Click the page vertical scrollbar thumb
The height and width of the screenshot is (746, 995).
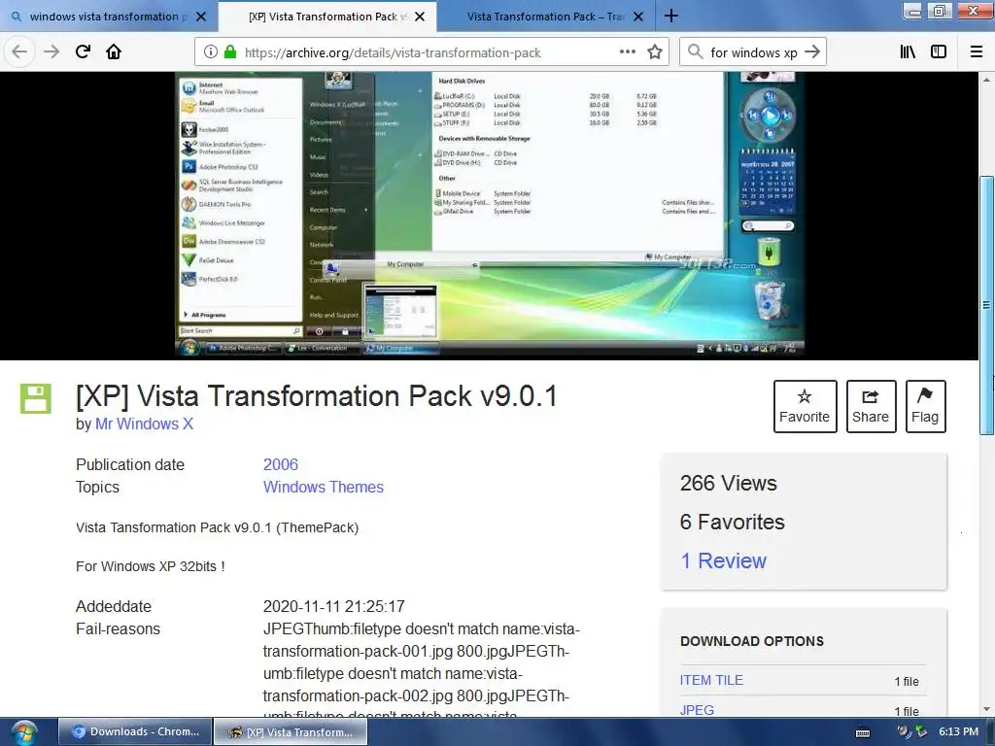[x=986, y=304]
